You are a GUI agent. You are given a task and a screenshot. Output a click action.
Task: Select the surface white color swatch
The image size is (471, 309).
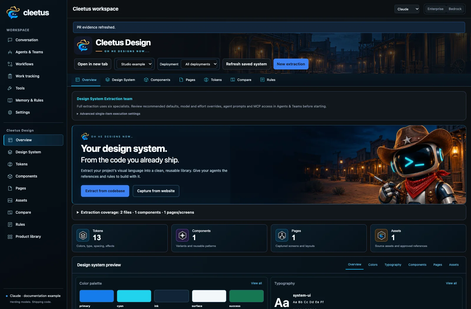coord(209,296)
